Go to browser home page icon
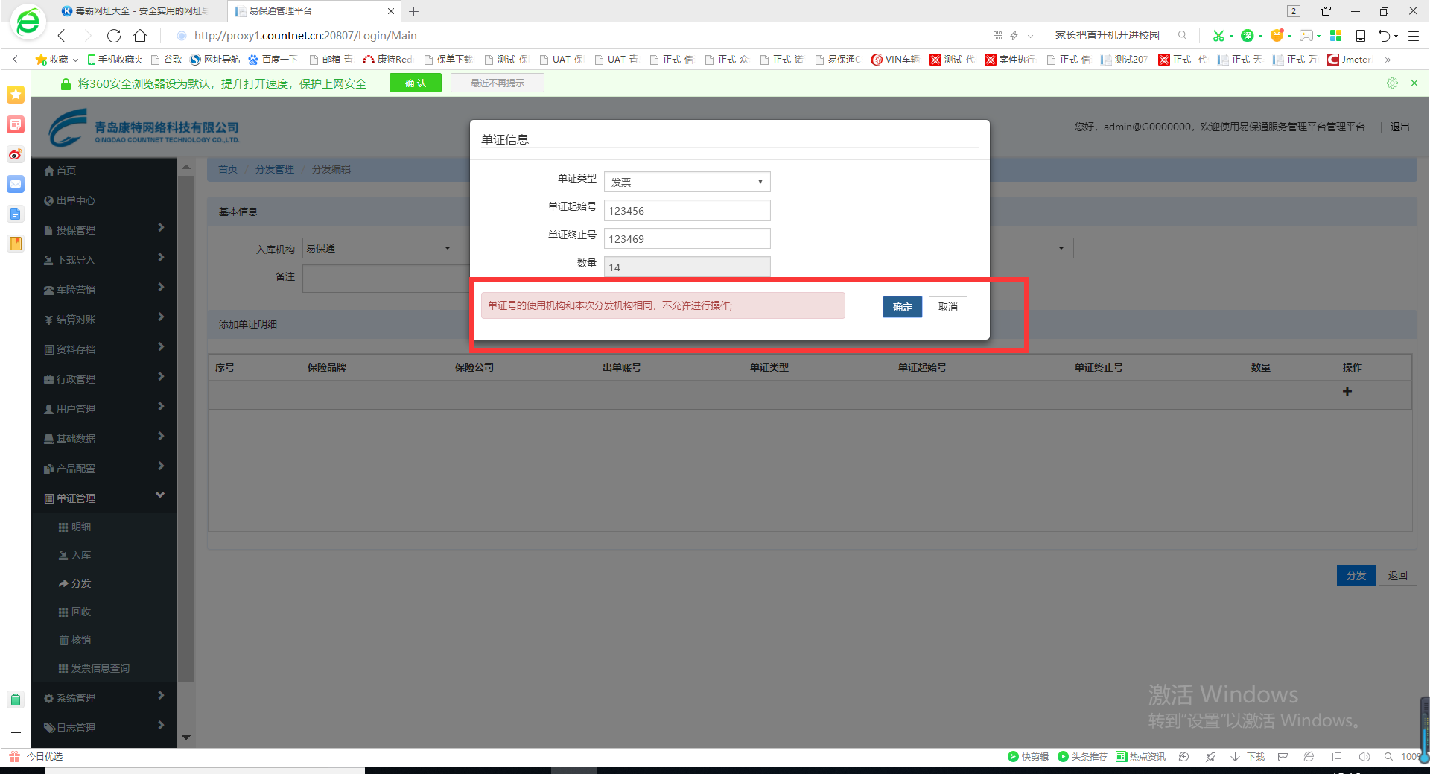1430x774 pixels. [140, 36]
